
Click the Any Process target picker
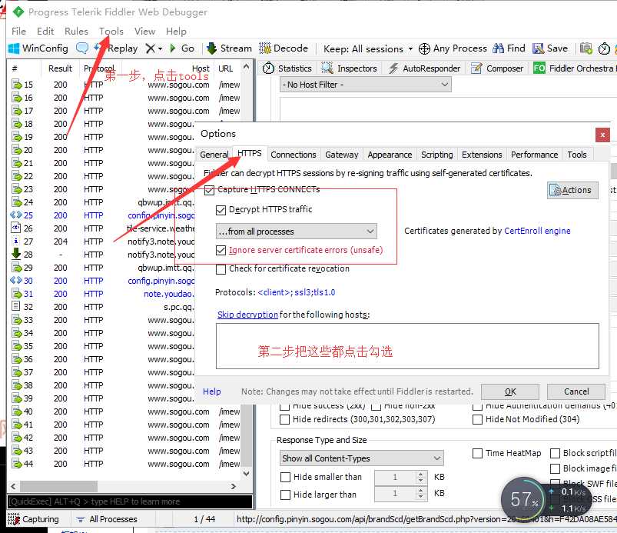click(x=453, y=48)
